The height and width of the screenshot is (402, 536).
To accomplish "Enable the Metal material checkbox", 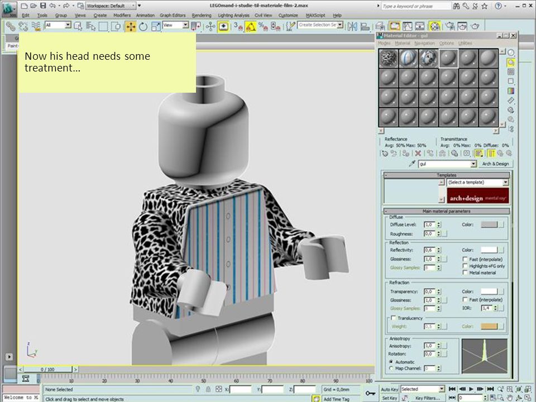I will coord(465,272).
